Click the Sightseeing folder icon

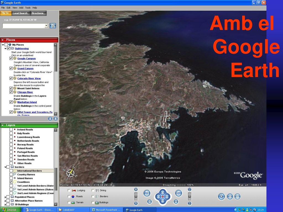(12, 48)
